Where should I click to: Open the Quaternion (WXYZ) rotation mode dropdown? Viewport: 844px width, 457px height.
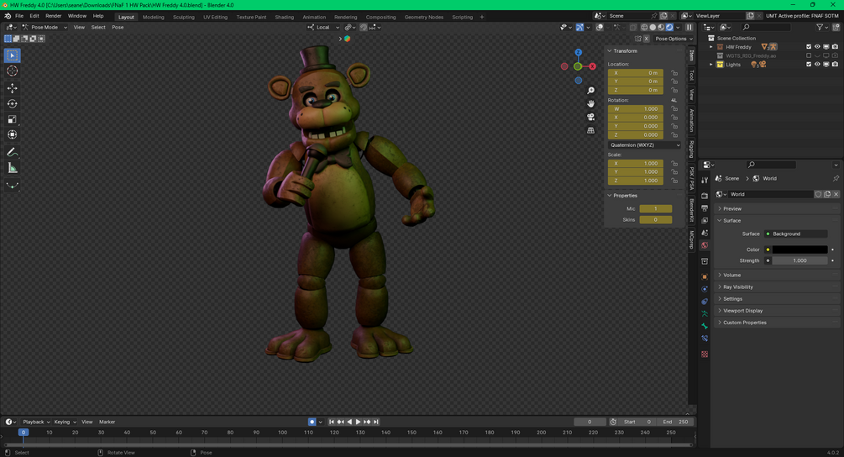pos(644,144)
